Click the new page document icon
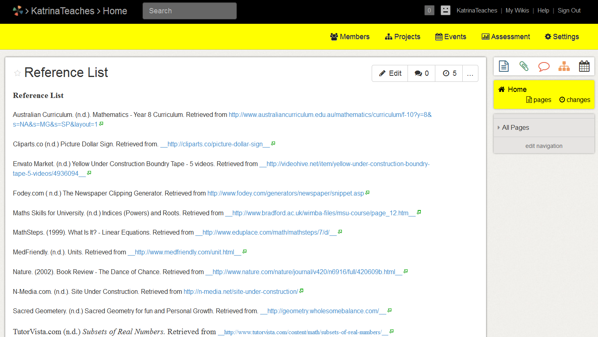598x337 pixels. click(504, 66)
